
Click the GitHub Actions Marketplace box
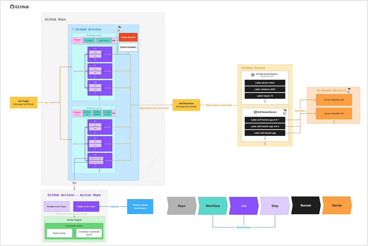click(140, 206)
